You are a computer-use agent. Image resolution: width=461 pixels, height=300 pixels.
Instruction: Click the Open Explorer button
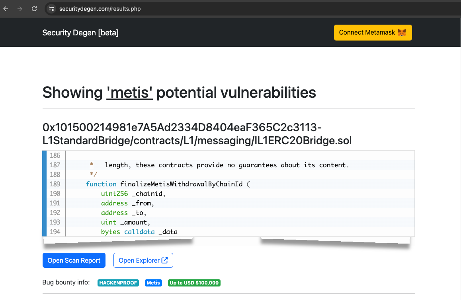[143, 260]
